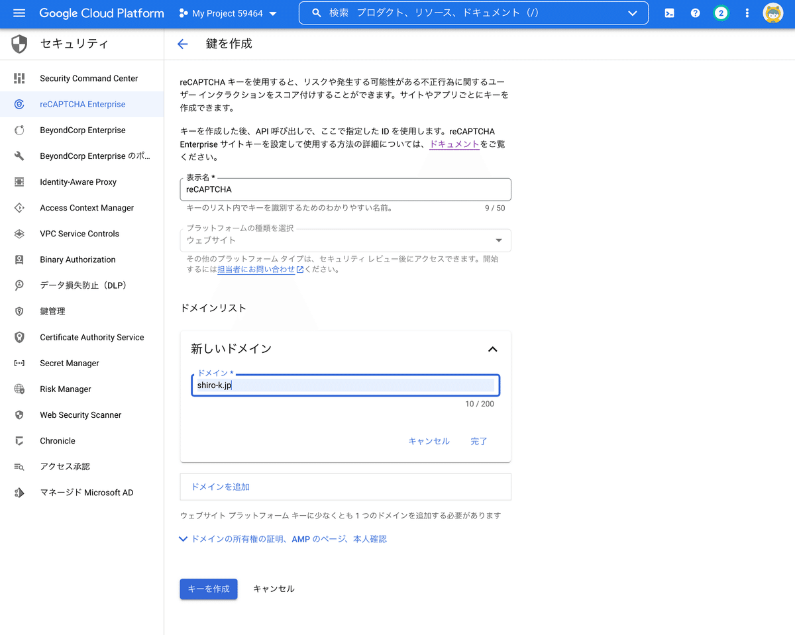Click the ドメイン input field
The height and width of the screenshot is (635, 795).
pos(345,385)
